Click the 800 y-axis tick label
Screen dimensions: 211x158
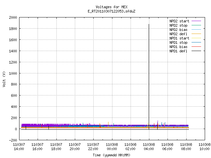click(14, 84)
